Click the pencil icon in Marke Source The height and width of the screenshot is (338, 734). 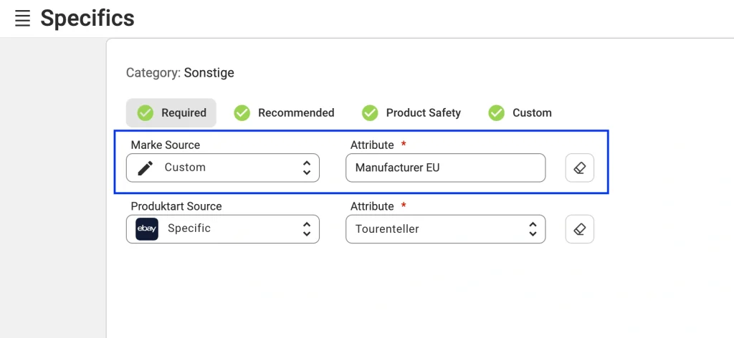pos(145,168)
